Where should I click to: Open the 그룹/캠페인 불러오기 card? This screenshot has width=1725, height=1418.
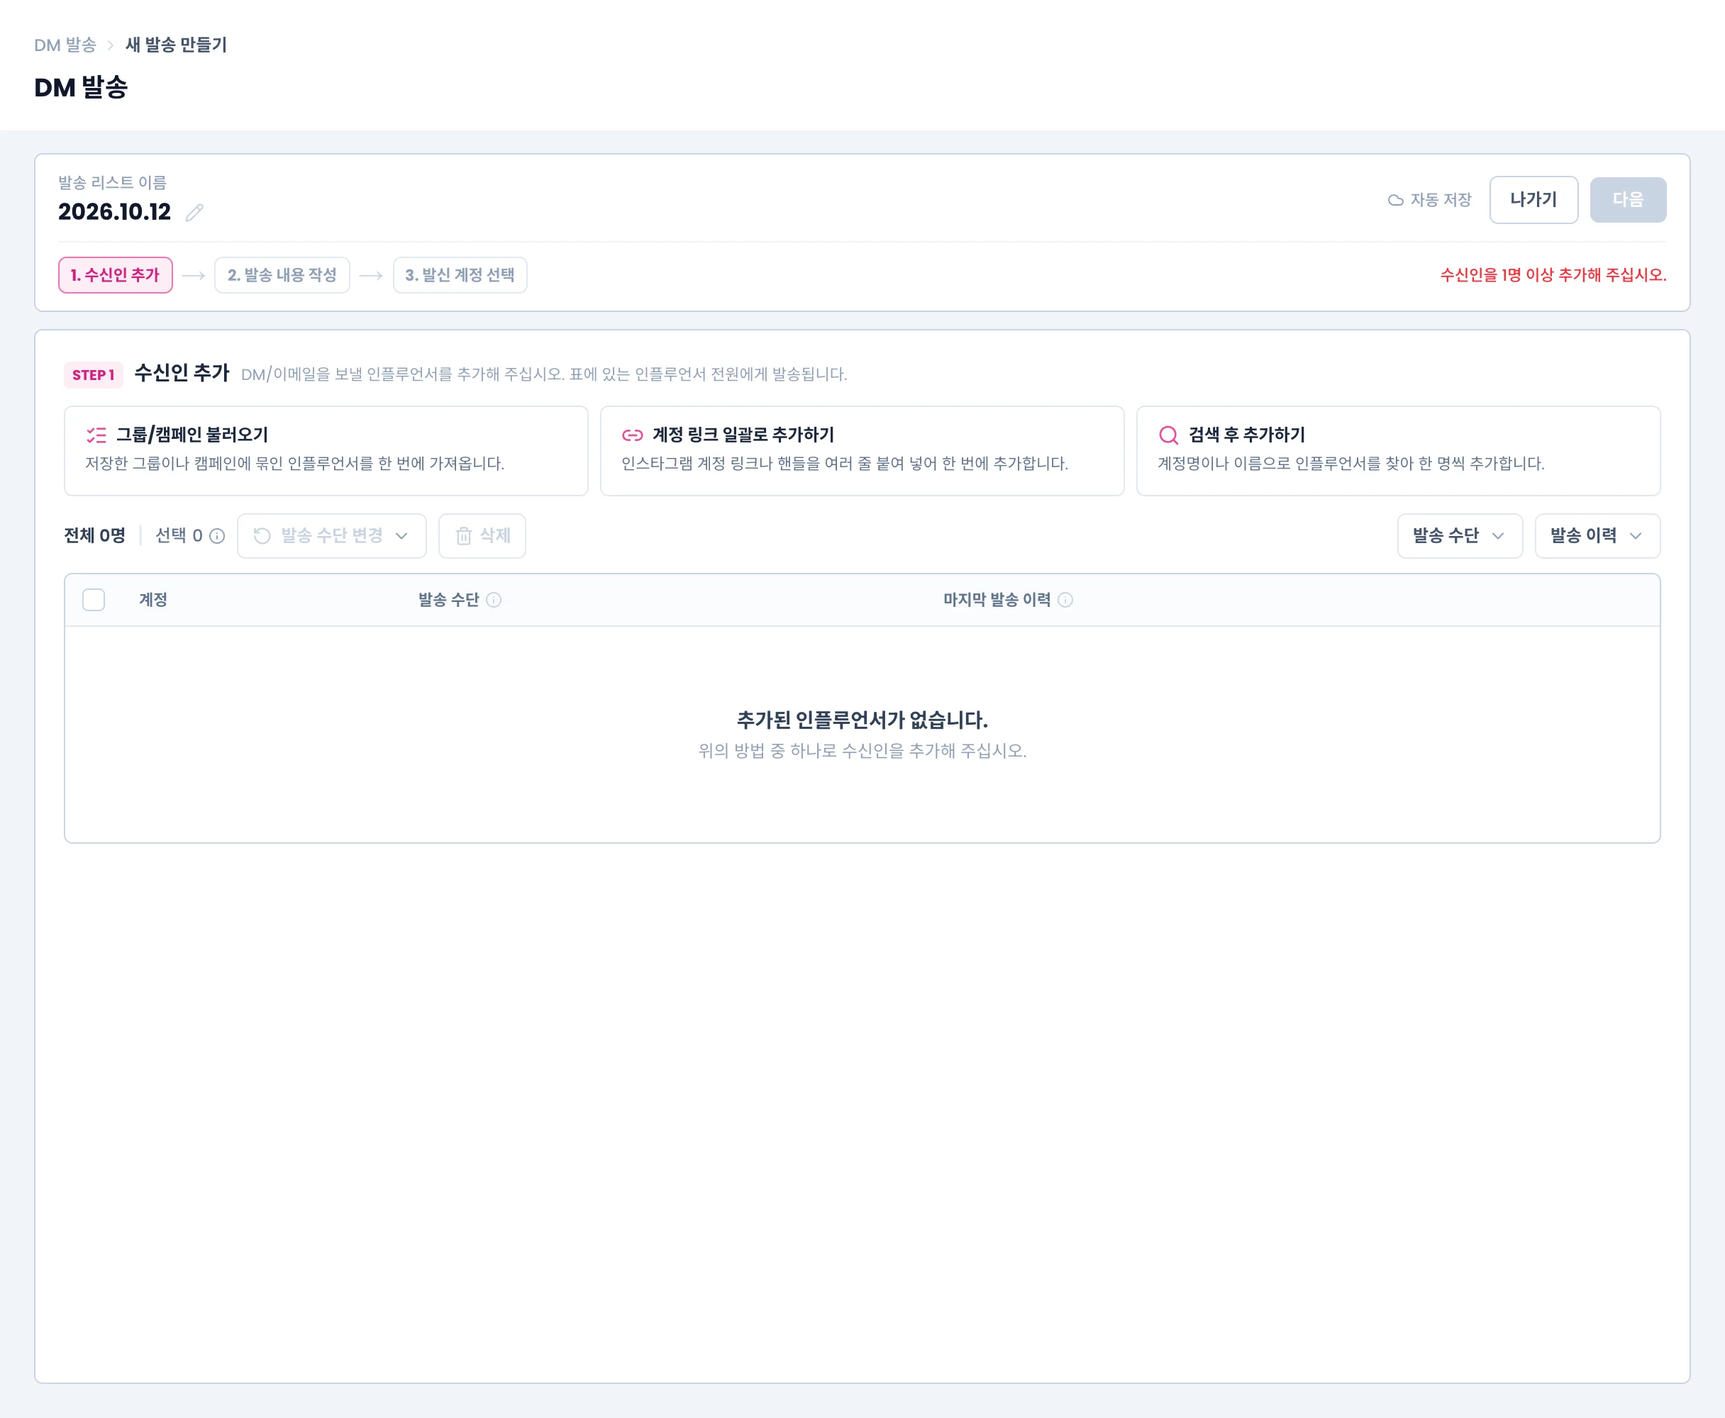click(x=326, y=451)
